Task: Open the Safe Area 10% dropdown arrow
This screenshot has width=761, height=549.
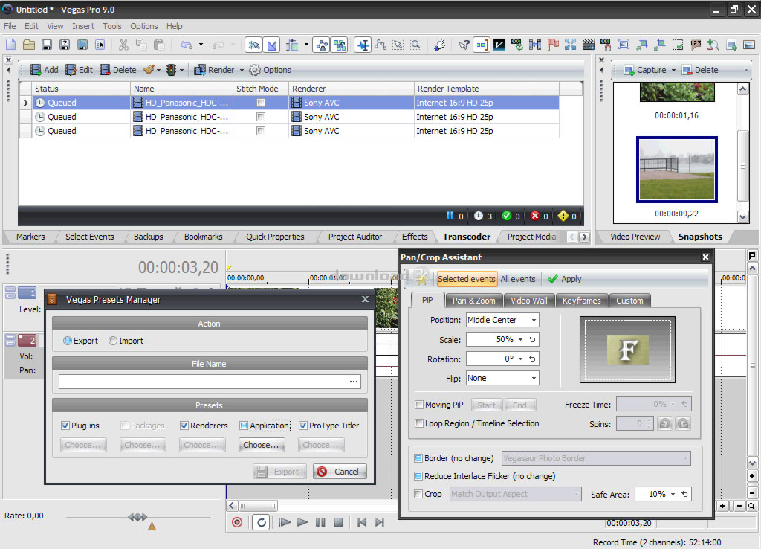Action: point(673,494)
